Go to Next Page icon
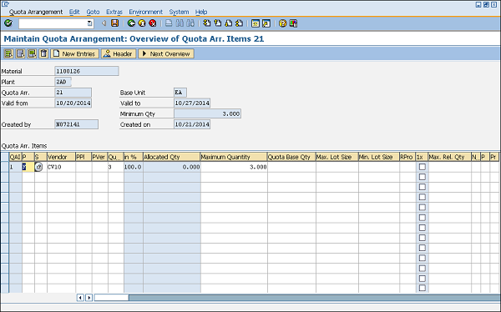 (x=229, y=23)
